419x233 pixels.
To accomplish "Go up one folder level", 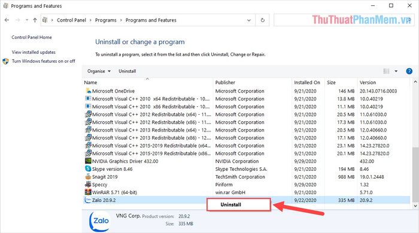I will (35, 20).
